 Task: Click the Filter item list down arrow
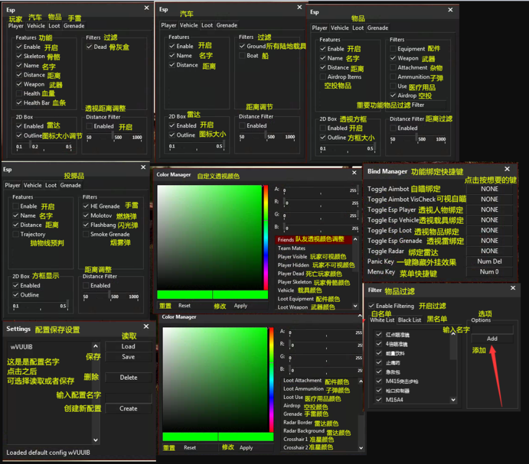click(453, 400)
